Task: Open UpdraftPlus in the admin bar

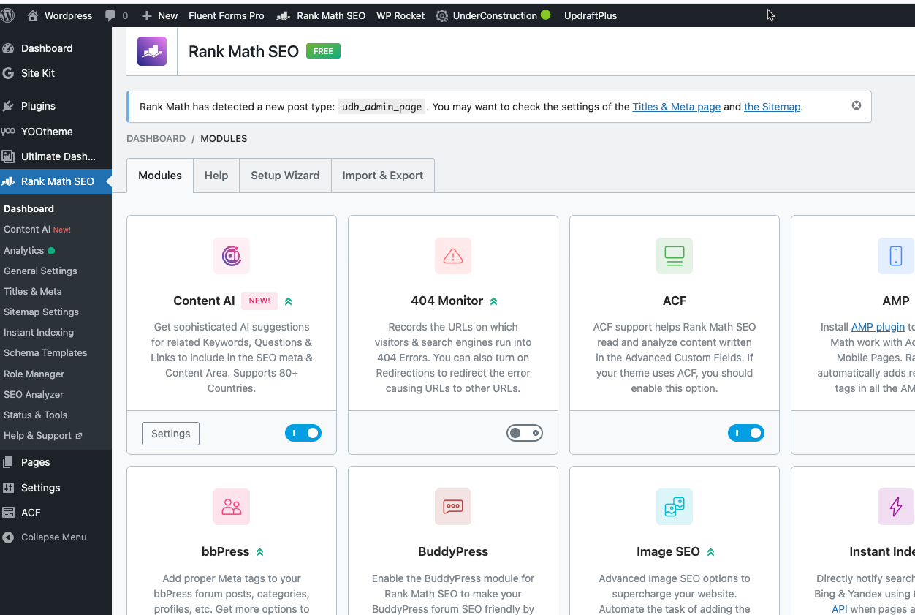Action: tap(591, 15)
